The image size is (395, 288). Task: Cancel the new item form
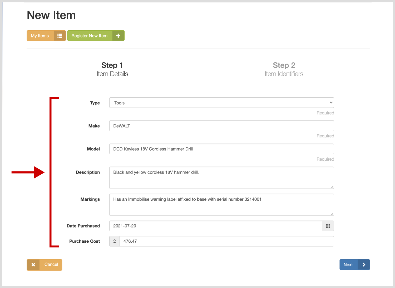pos(51,265)
